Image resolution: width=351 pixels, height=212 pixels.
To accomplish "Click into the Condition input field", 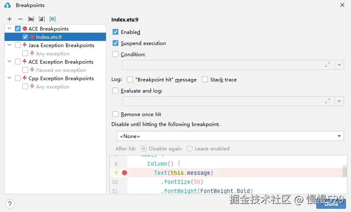I will pyautogui.click(x=228, y=65).
